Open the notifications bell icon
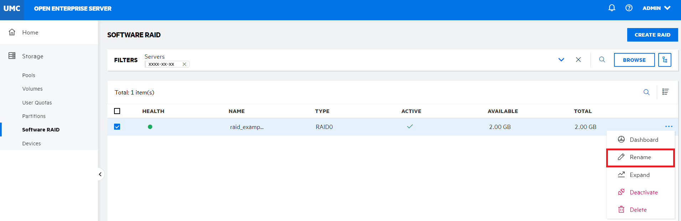Viewport: 681px width, 221px height. pos(612,8)
